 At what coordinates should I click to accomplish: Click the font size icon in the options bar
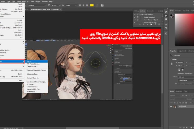click(49, 5)
